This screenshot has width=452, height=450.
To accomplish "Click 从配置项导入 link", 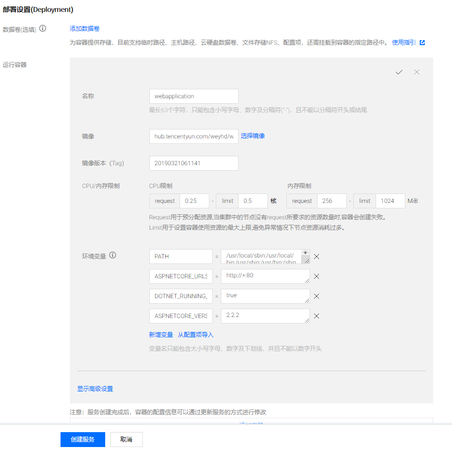I will [195, 335].
